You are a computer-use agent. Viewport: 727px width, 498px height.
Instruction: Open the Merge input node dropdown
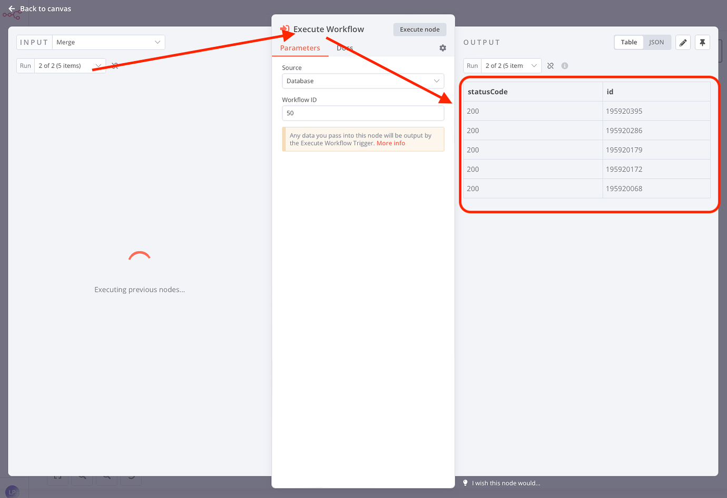pyautogui.click(x=108, y=42)
